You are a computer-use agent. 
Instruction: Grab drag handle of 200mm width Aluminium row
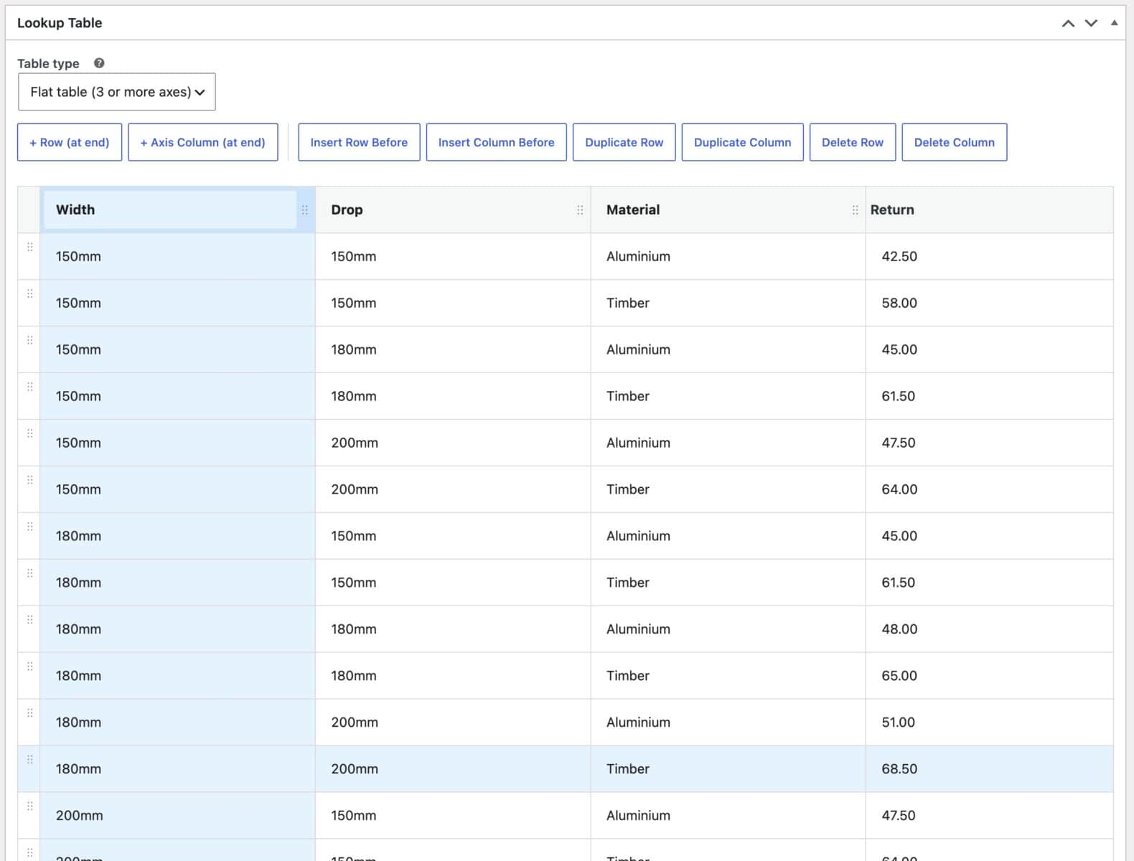coord(29,806)
